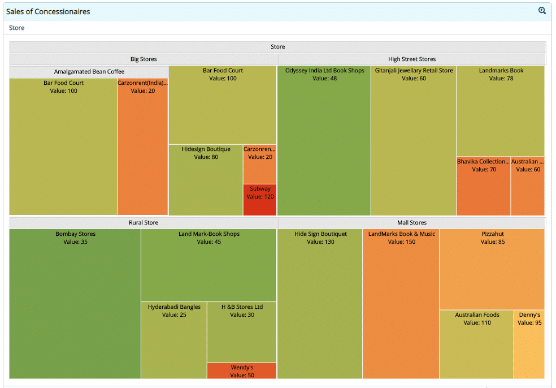The width and height of the screenshot is (556, 388).
Task: Select the Pizzahut tile
Action: point(492,269)
